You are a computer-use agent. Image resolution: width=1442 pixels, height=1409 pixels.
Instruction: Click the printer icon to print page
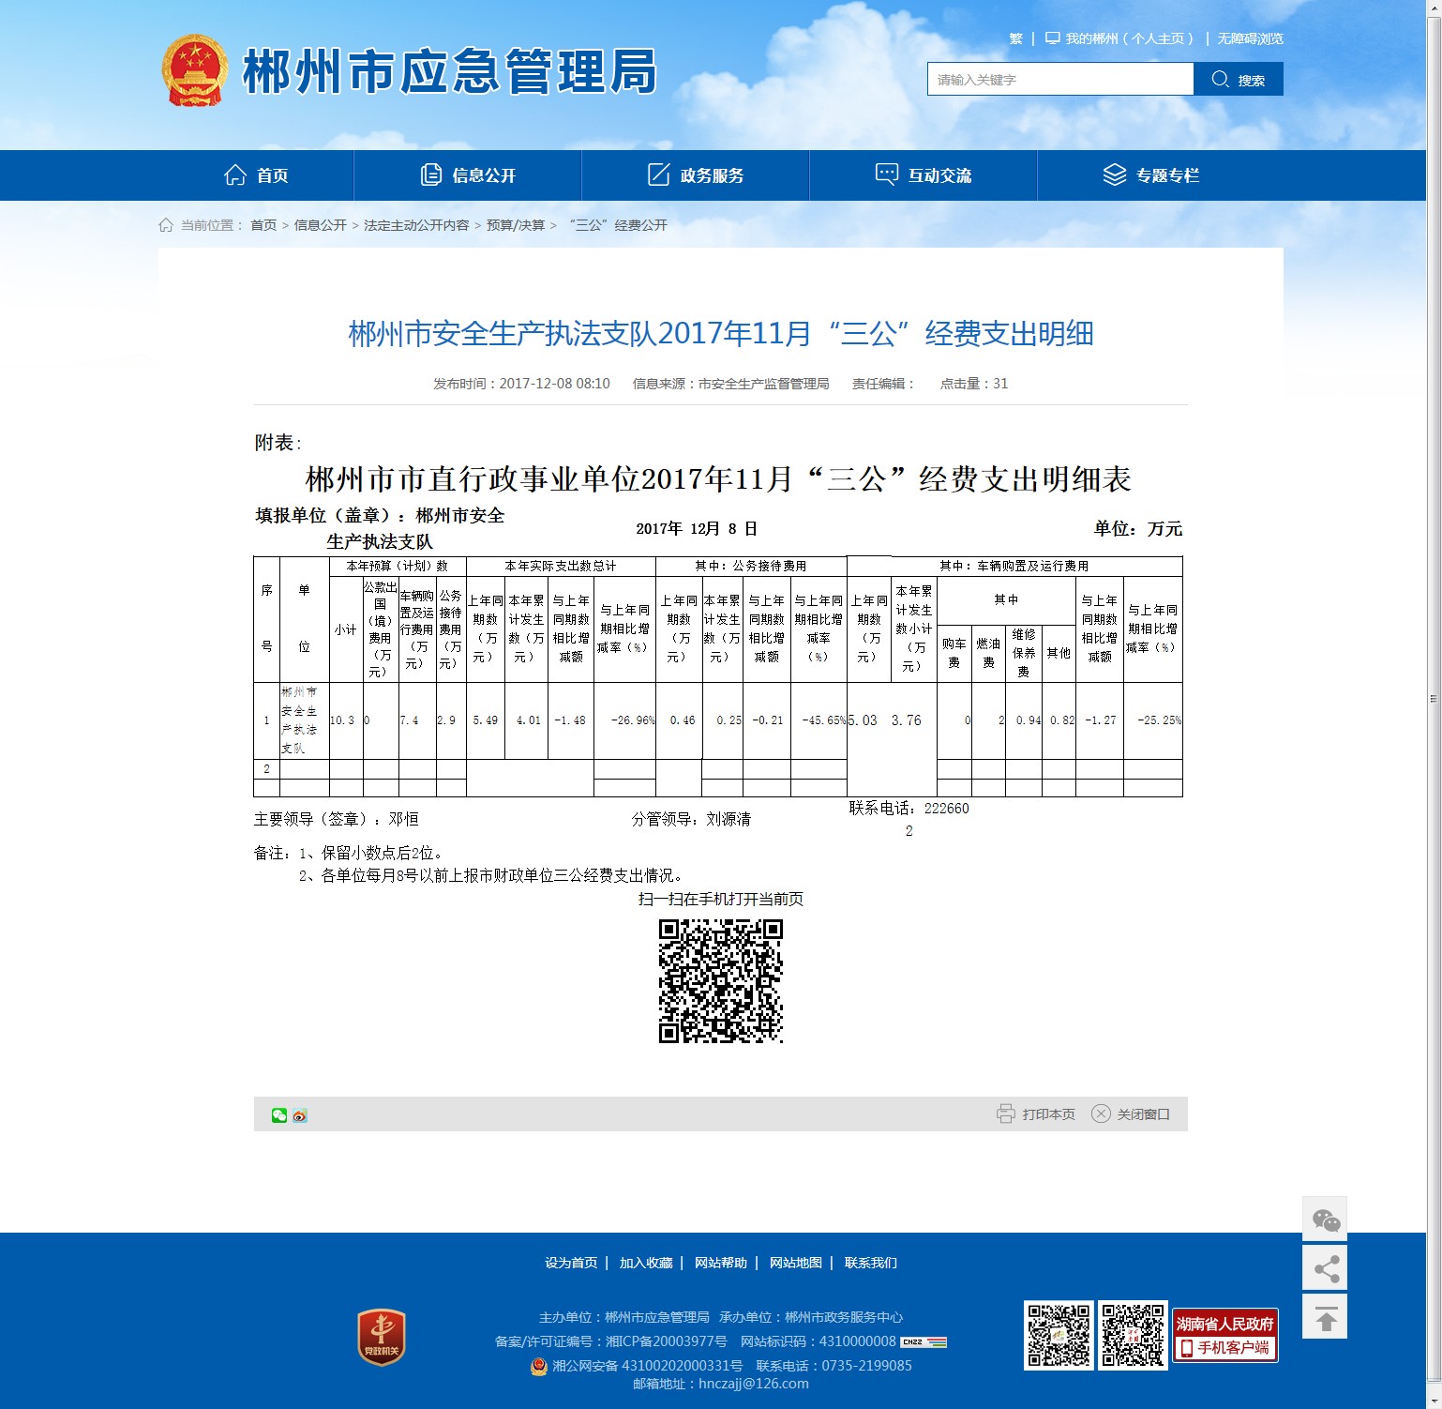(1006, 1114)
